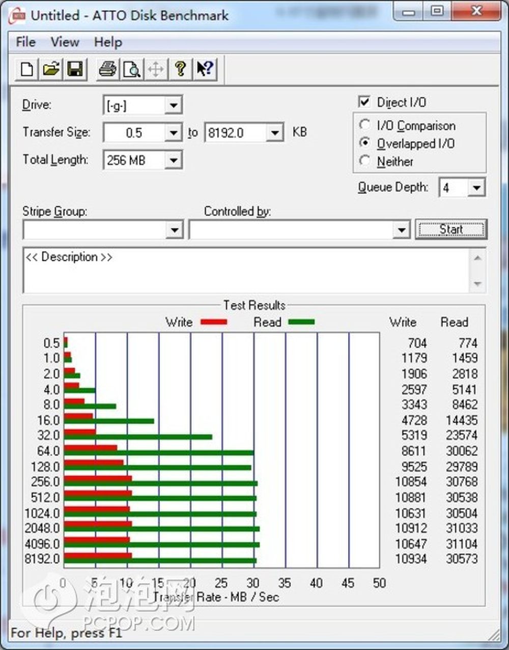Activate context help pointer icon
The image size is (509, 650).
(205, 69)
